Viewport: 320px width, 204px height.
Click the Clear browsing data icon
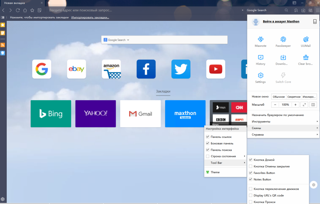coord(306,58)
